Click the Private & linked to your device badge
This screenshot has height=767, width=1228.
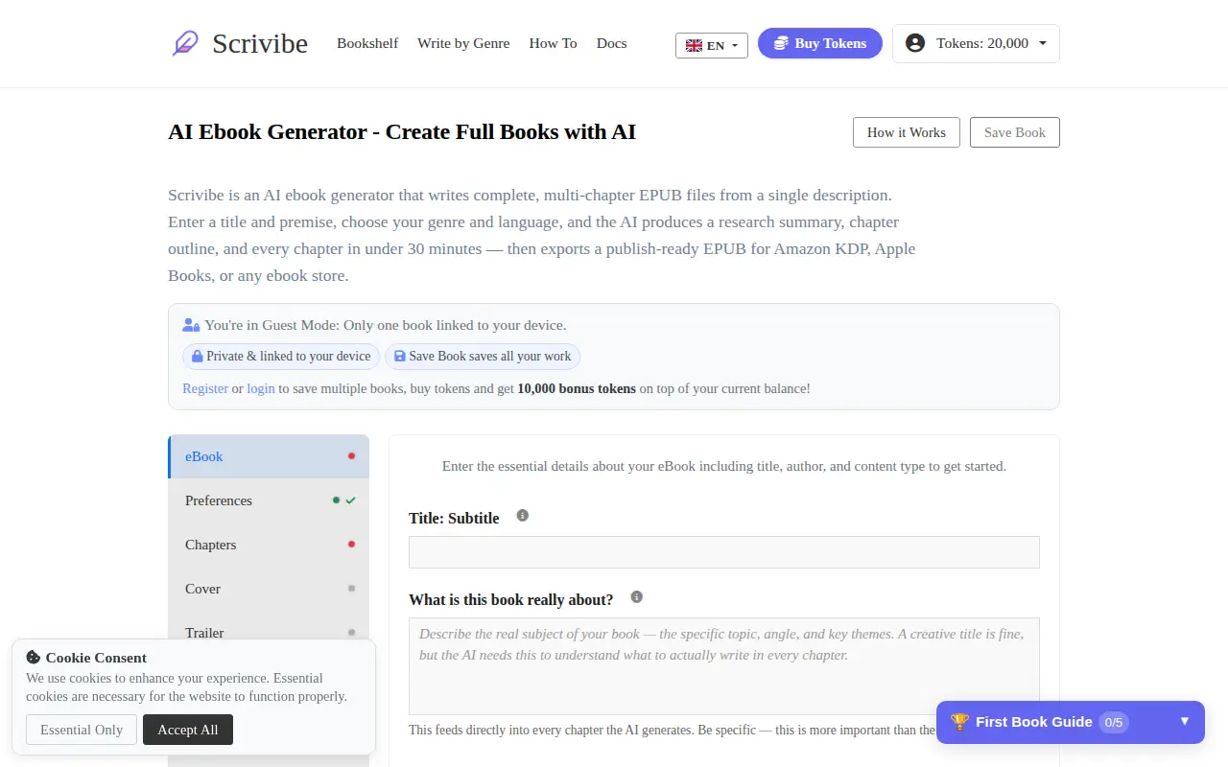tap(281, 356)
